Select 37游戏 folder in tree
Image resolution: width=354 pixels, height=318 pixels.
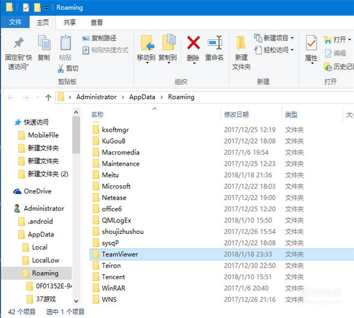(41, 299)
